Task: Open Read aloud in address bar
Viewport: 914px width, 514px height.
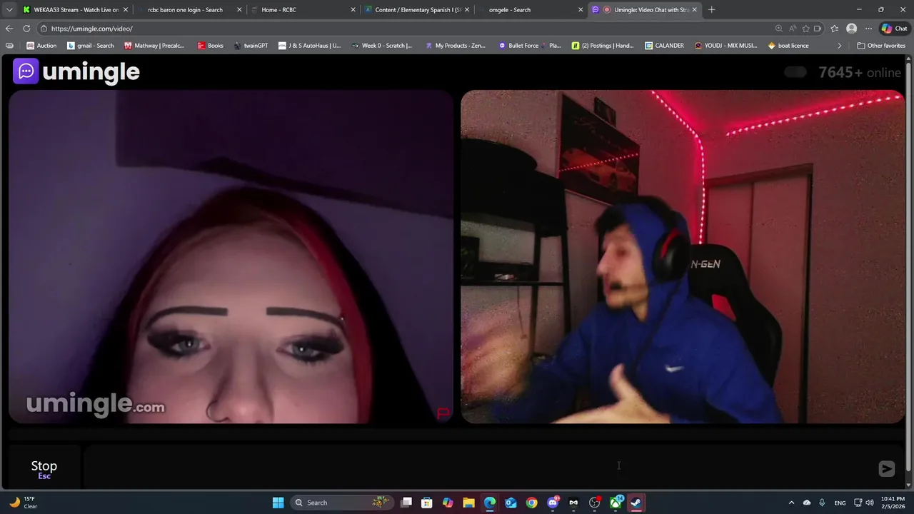Action: 793,29
